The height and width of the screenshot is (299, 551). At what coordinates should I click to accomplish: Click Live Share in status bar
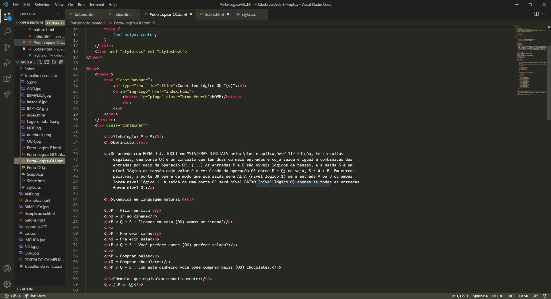pyautogui.click(x=35, y=296)
